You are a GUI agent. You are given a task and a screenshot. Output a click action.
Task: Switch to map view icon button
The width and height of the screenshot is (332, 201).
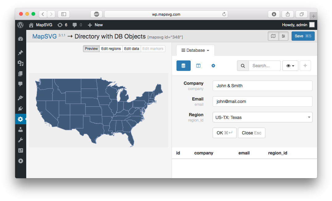[273, 36]
